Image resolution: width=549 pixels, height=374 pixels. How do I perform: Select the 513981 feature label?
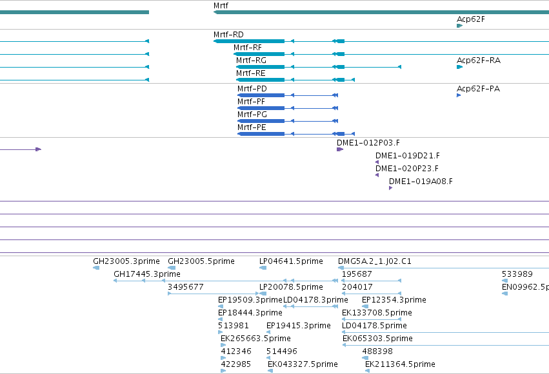tap(234, 326)
